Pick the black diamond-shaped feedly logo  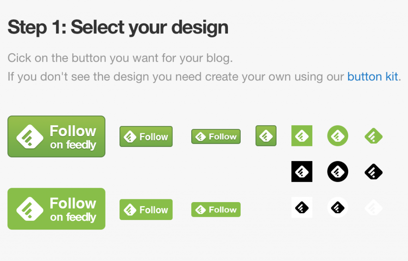pos(373,172)
